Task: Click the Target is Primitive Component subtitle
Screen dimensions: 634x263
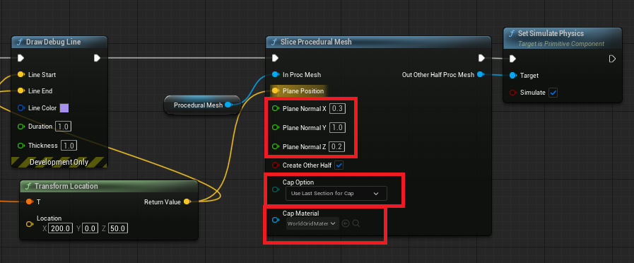Action: (561, 44)
